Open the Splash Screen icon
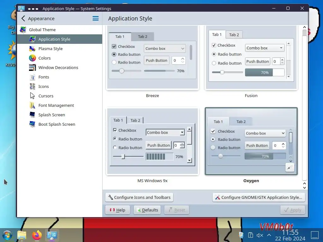This screenshot has height=242, width=323. tap(32, 115)
